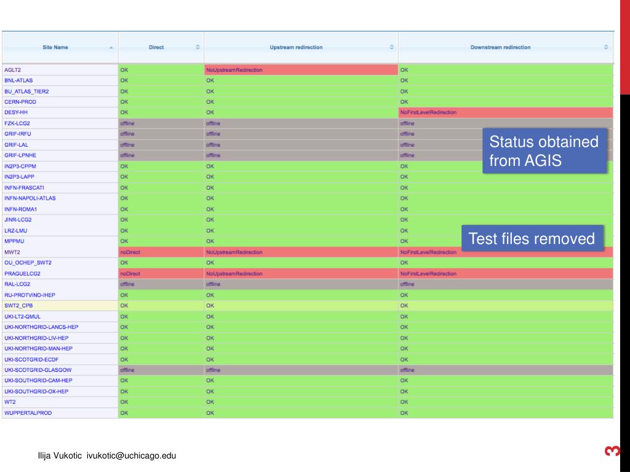This screenshot has width=630, height=472.
Task: Click PRAGUELCG2 NoUpstreamRedirection cell
Action: [x=301, y=273]
